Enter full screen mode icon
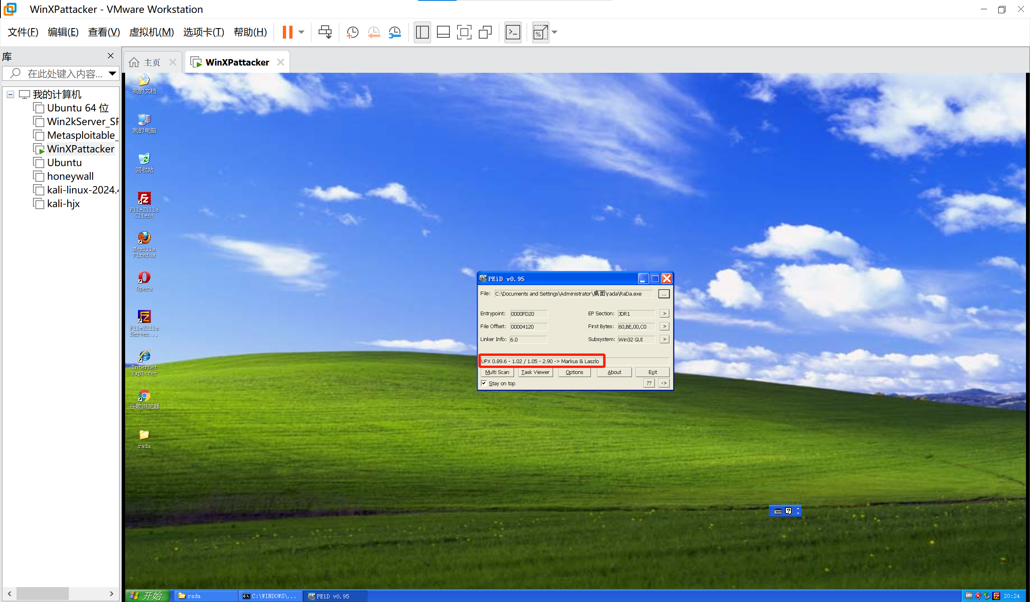Screen dimensions: 1030x602 pyautogui.click(x=464, y=32)
